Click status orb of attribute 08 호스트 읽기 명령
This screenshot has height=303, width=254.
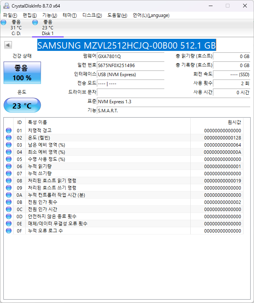pyautogui.click(x=9, y=181)
